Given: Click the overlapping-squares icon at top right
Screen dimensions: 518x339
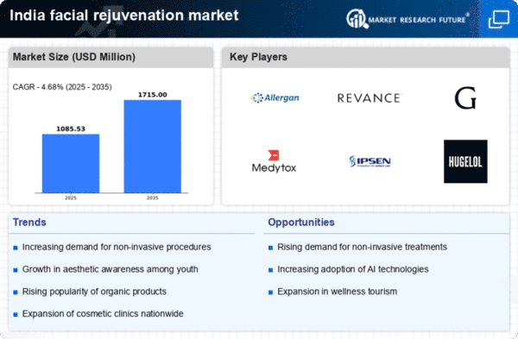Looking at the screenshot, I should [499, 19].
